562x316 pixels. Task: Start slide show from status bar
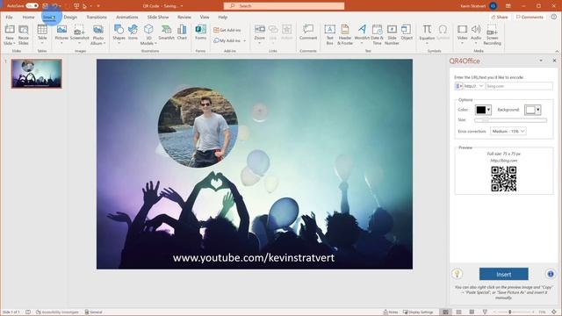(485, 312)
